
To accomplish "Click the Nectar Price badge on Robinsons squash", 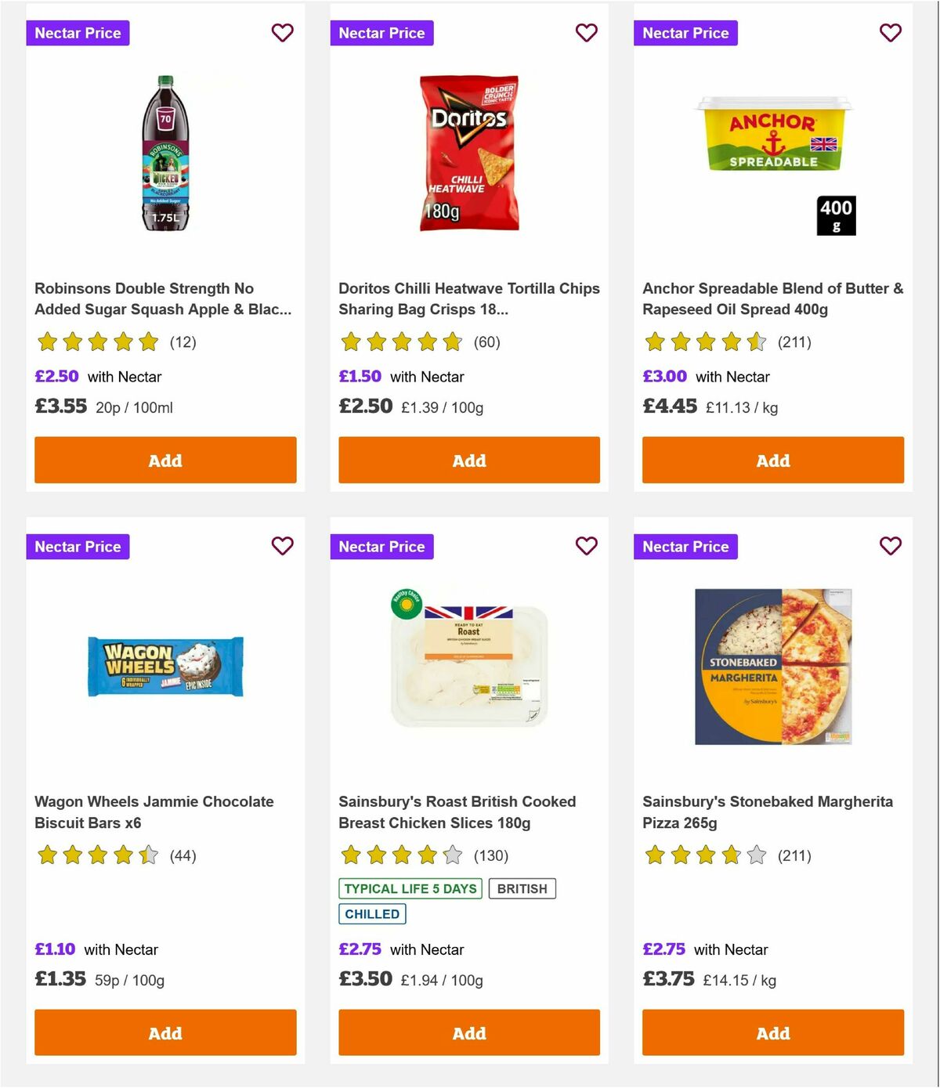I will (78, 33).
